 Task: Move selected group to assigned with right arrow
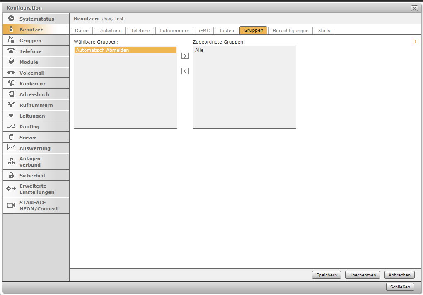tap(185, 56)
